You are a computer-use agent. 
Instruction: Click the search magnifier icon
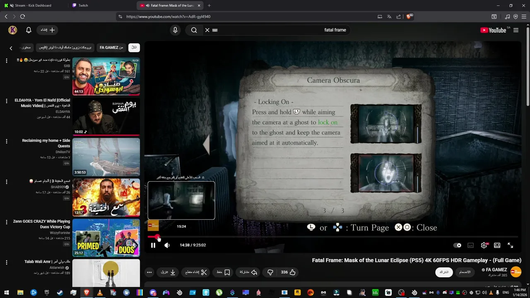click(194, 30)
